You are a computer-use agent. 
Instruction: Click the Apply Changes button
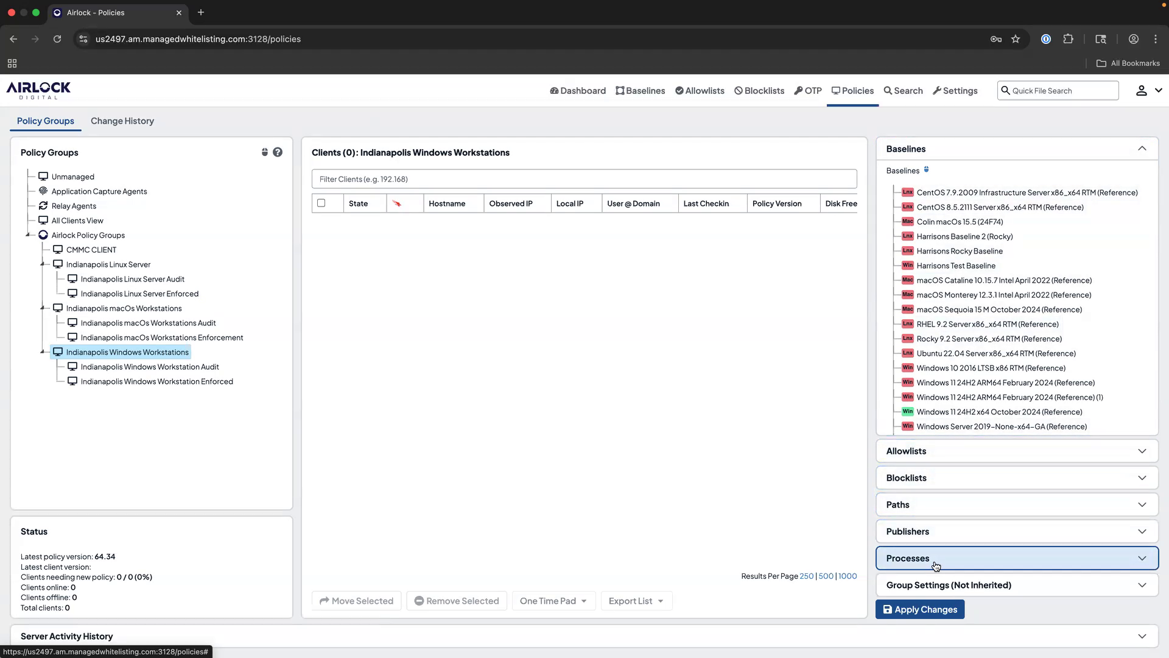(x=920, y=609)
